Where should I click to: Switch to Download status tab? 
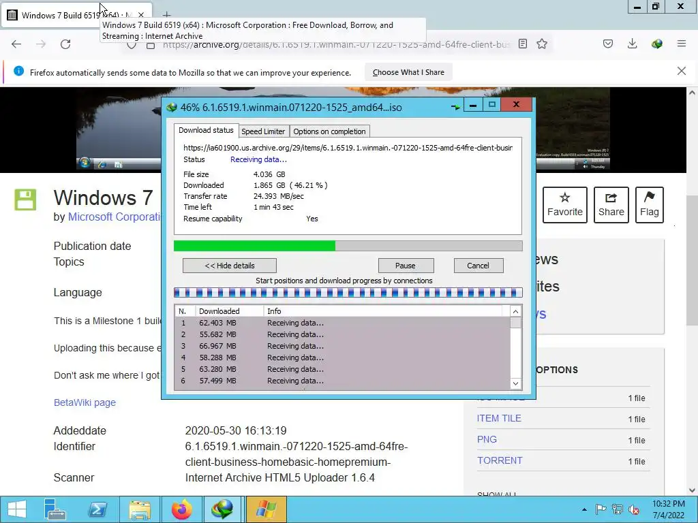(x=206, y=130)
